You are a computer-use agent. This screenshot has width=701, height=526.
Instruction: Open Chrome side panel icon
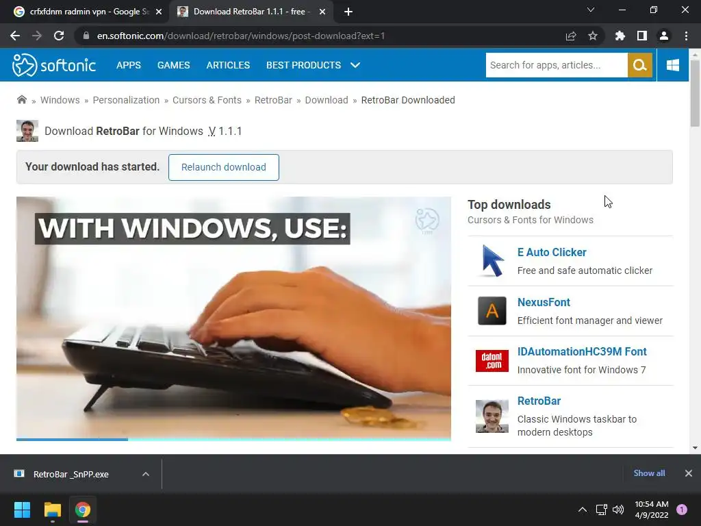tap(642, 36)
